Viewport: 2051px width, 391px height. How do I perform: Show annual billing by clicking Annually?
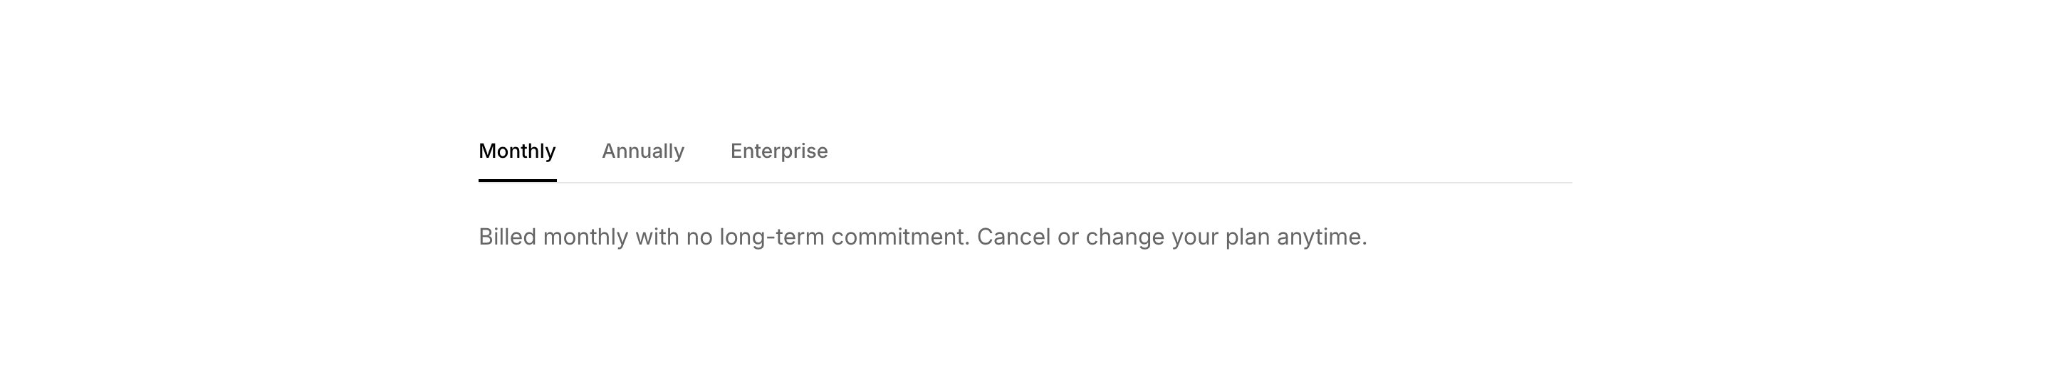(642, 151)
